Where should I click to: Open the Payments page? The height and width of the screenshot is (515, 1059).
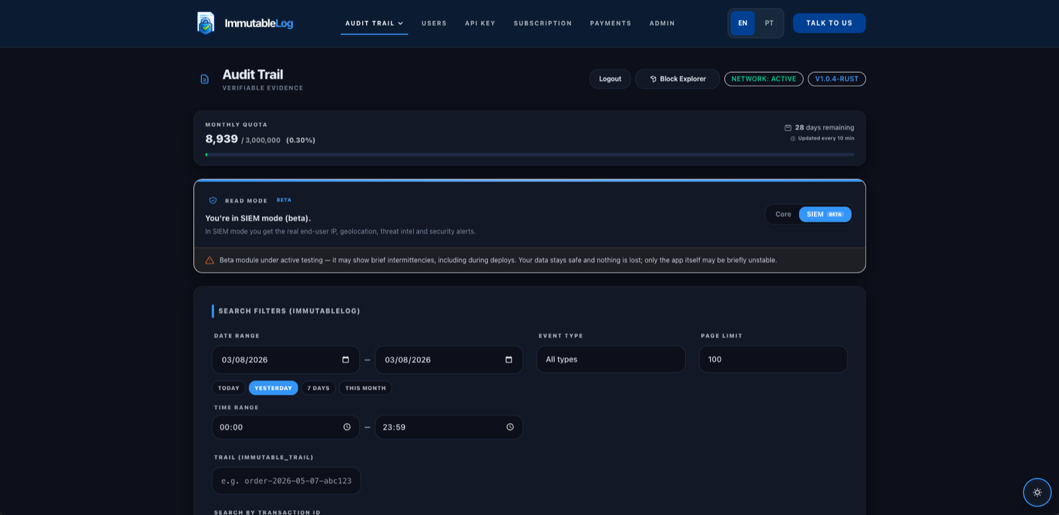click(x=610, y=23)
